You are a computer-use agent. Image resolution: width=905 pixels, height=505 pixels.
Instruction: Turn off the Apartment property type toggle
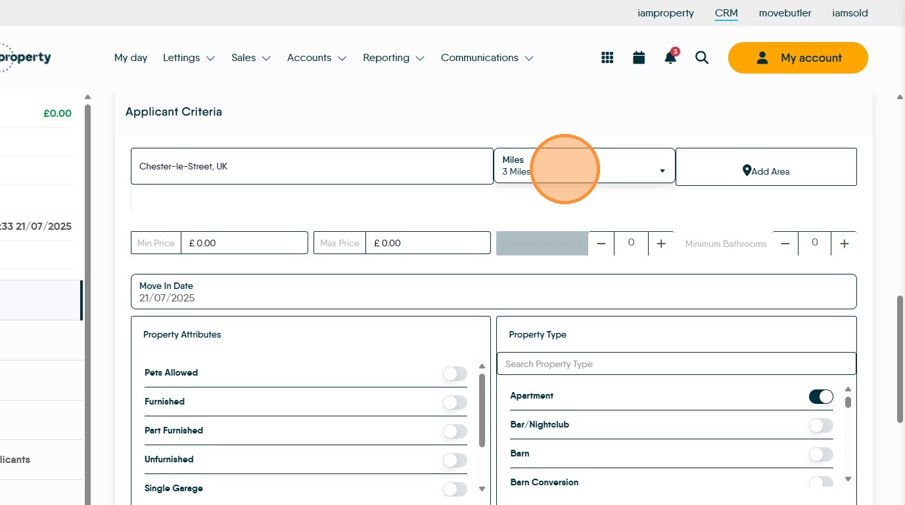pos(821,397)
